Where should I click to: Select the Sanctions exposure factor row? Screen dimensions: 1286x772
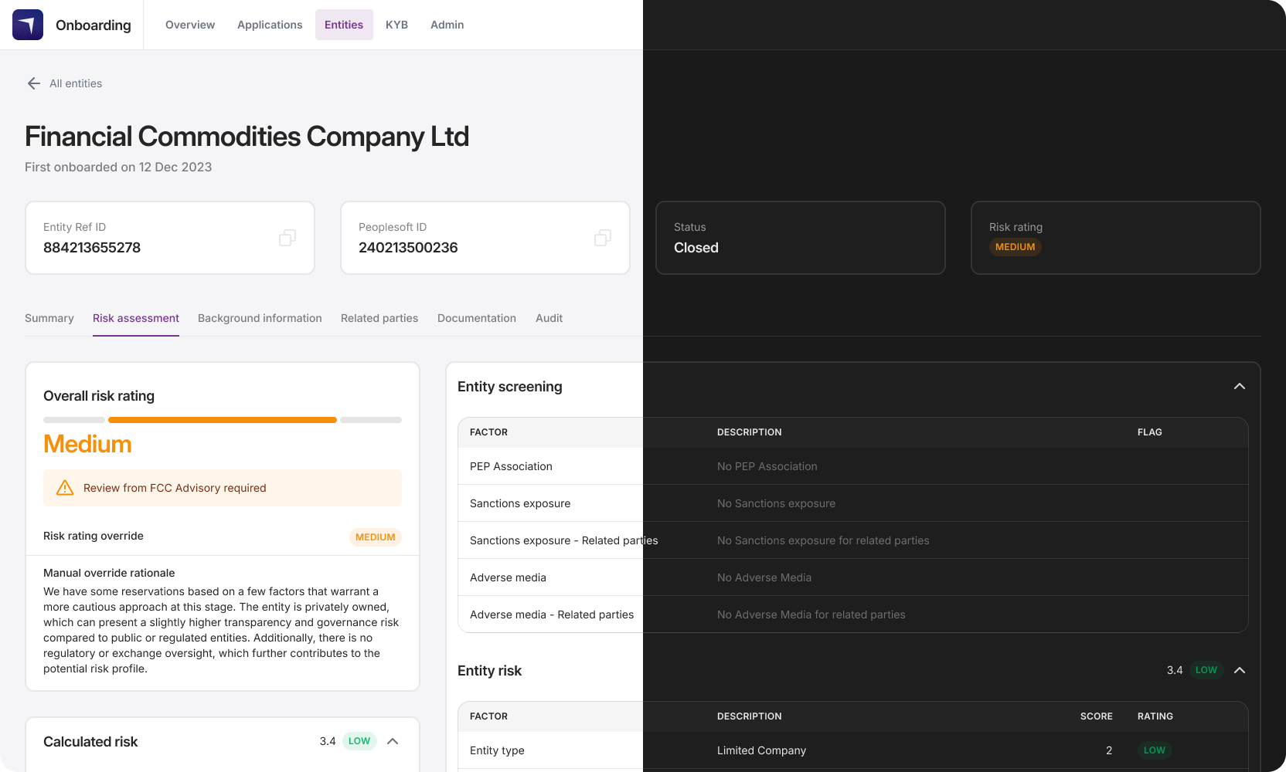(x=853, y=503)
